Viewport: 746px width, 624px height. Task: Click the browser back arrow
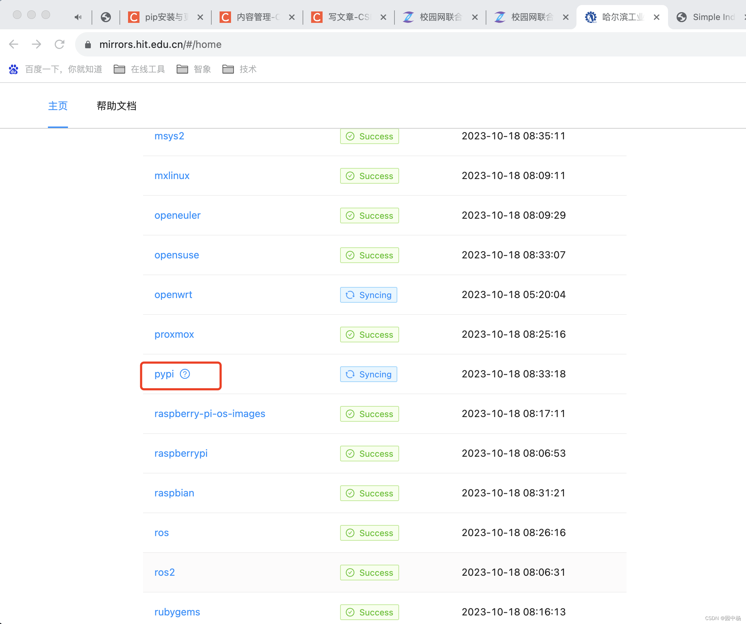pos(14,44)
